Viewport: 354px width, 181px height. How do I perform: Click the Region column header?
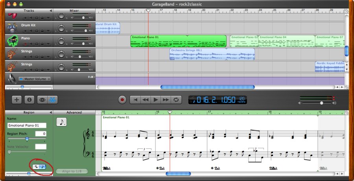pyautogui.click(x=29, y=112)
